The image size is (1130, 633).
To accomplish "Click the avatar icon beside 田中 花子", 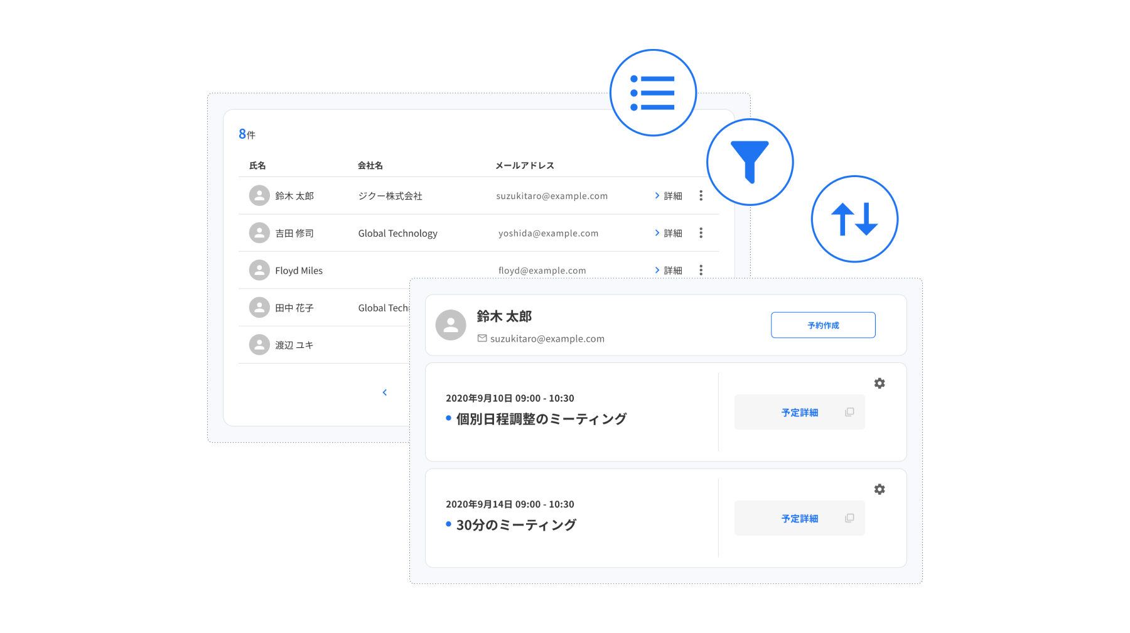I will [259, 308].
